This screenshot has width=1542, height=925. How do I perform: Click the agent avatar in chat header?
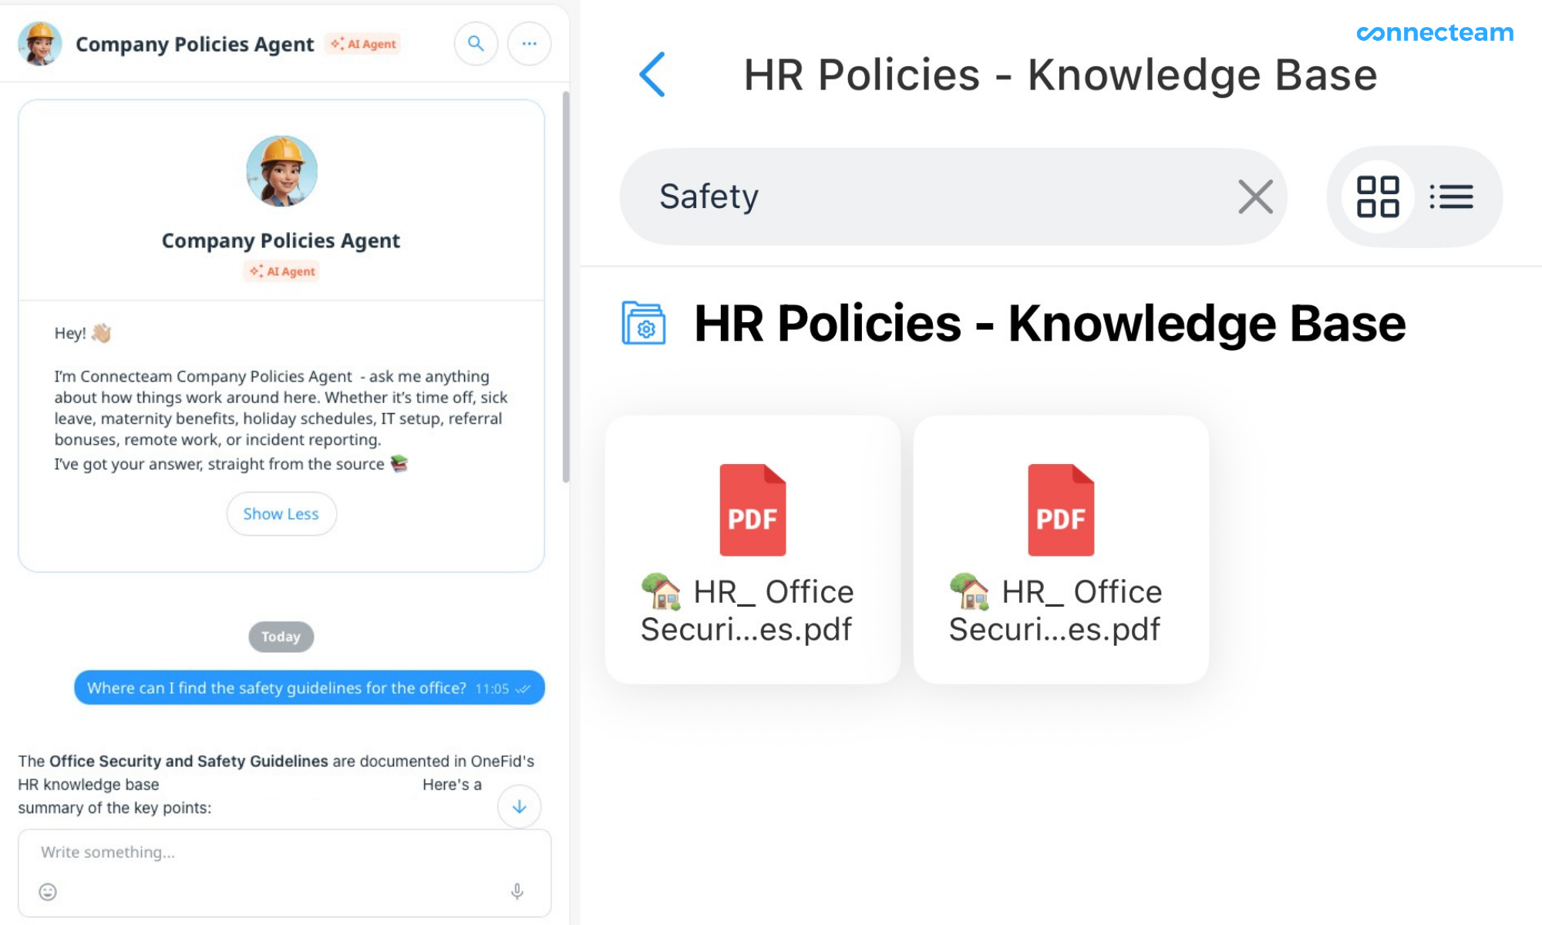pos(40,44)
